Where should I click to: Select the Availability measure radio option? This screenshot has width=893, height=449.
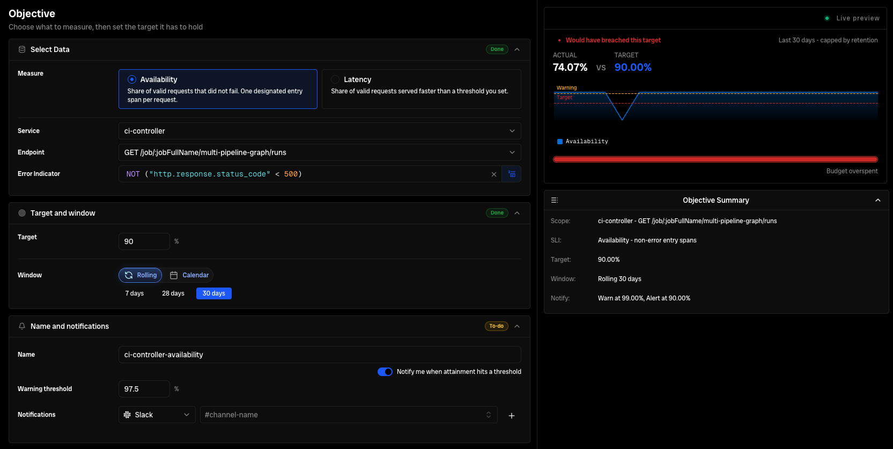pos(132,79)
